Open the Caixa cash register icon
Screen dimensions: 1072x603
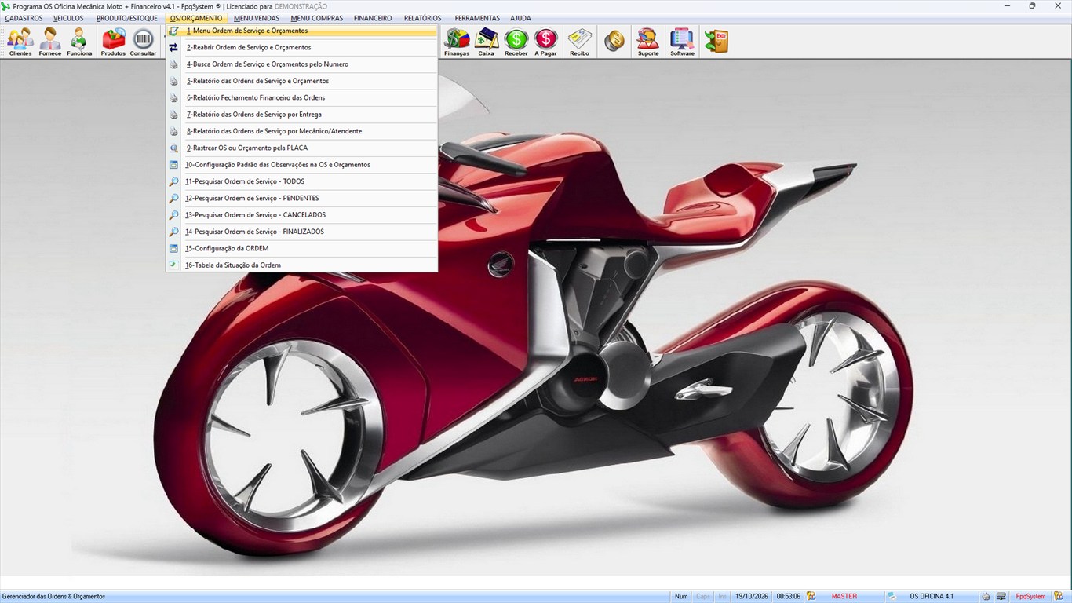(x=487, y=42)
